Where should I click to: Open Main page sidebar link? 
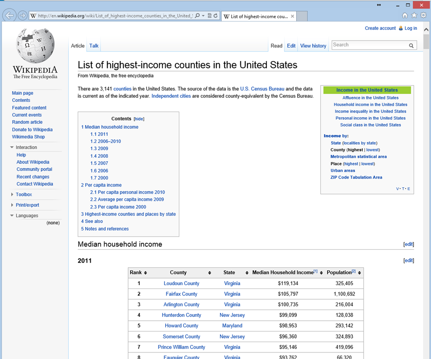(22, 93)
